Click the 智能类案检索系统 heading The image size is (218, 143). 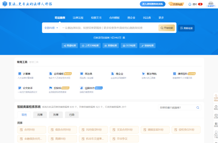29,107
